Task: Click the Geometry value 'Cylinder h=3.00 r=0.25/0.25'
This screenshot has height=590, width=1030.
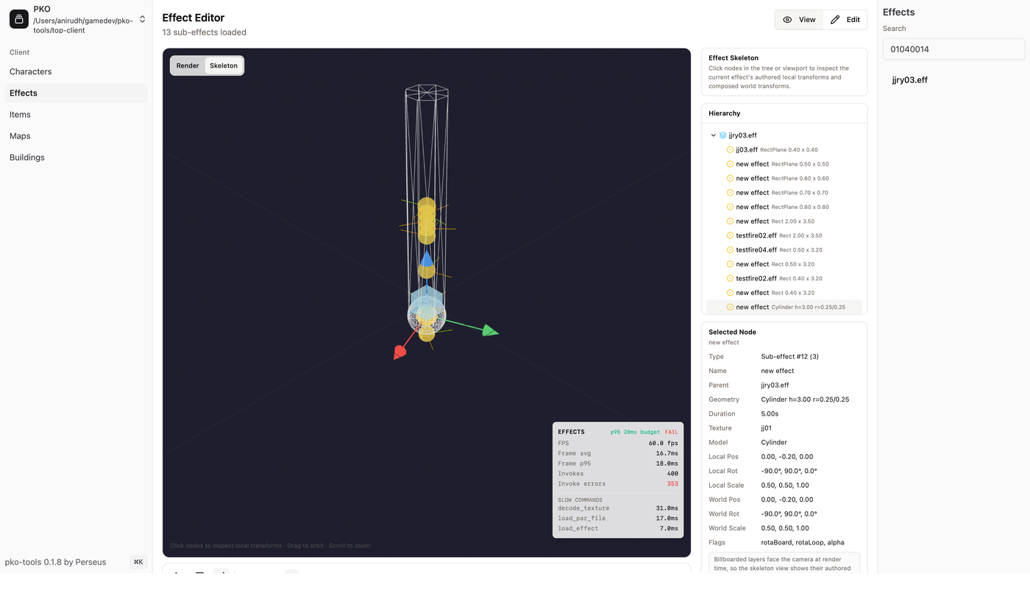Action: (x=805, y=399)
